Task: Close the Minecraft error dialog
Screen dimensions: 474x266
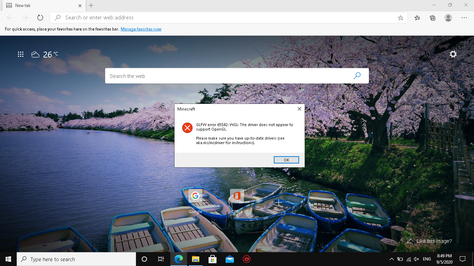Action: (x=299, y=109)
